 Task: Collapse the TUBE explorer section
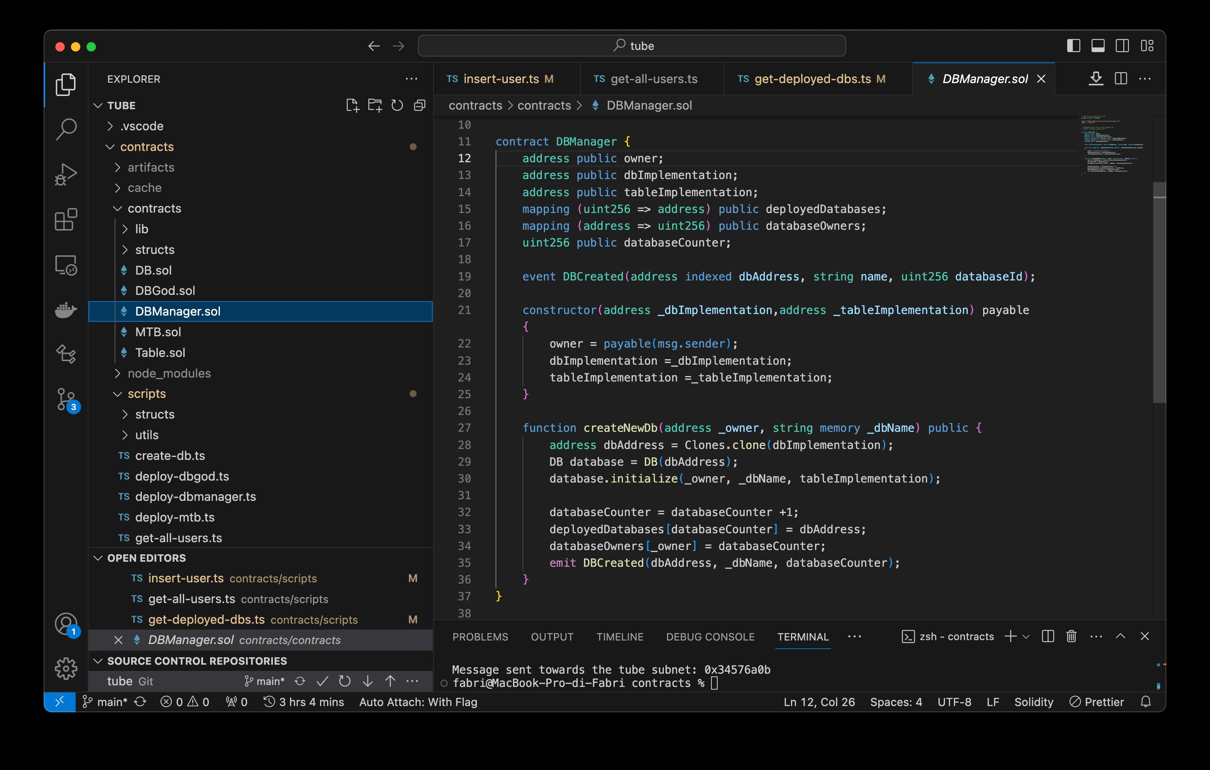(x=99, y=106)
